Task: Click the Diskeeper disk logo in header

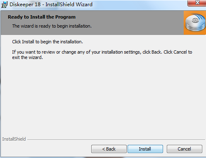Action: point(195,22)
